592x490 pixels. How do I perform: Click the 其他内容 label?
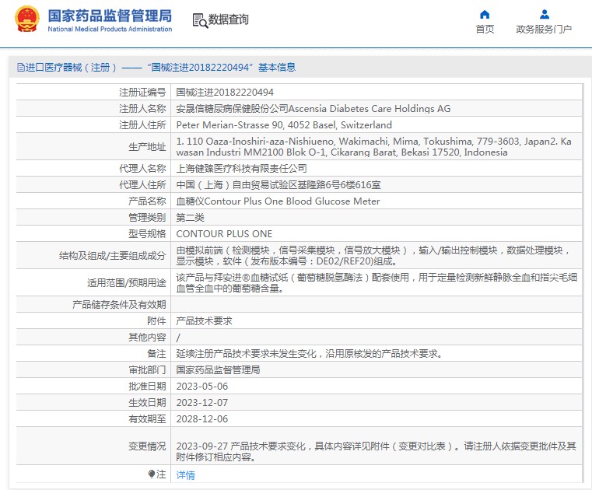click(147, 337)
